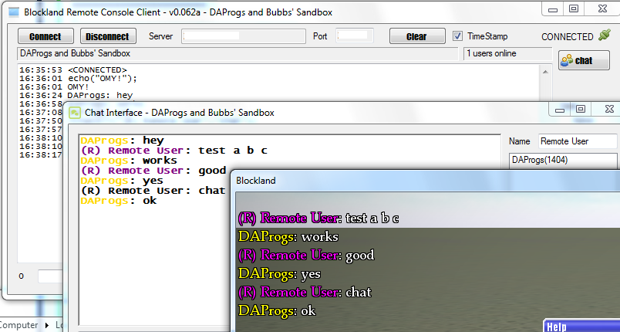The width and height of the screenshot is (620, 332).
Task: Click the Connect button
Action: coord(45,36)
